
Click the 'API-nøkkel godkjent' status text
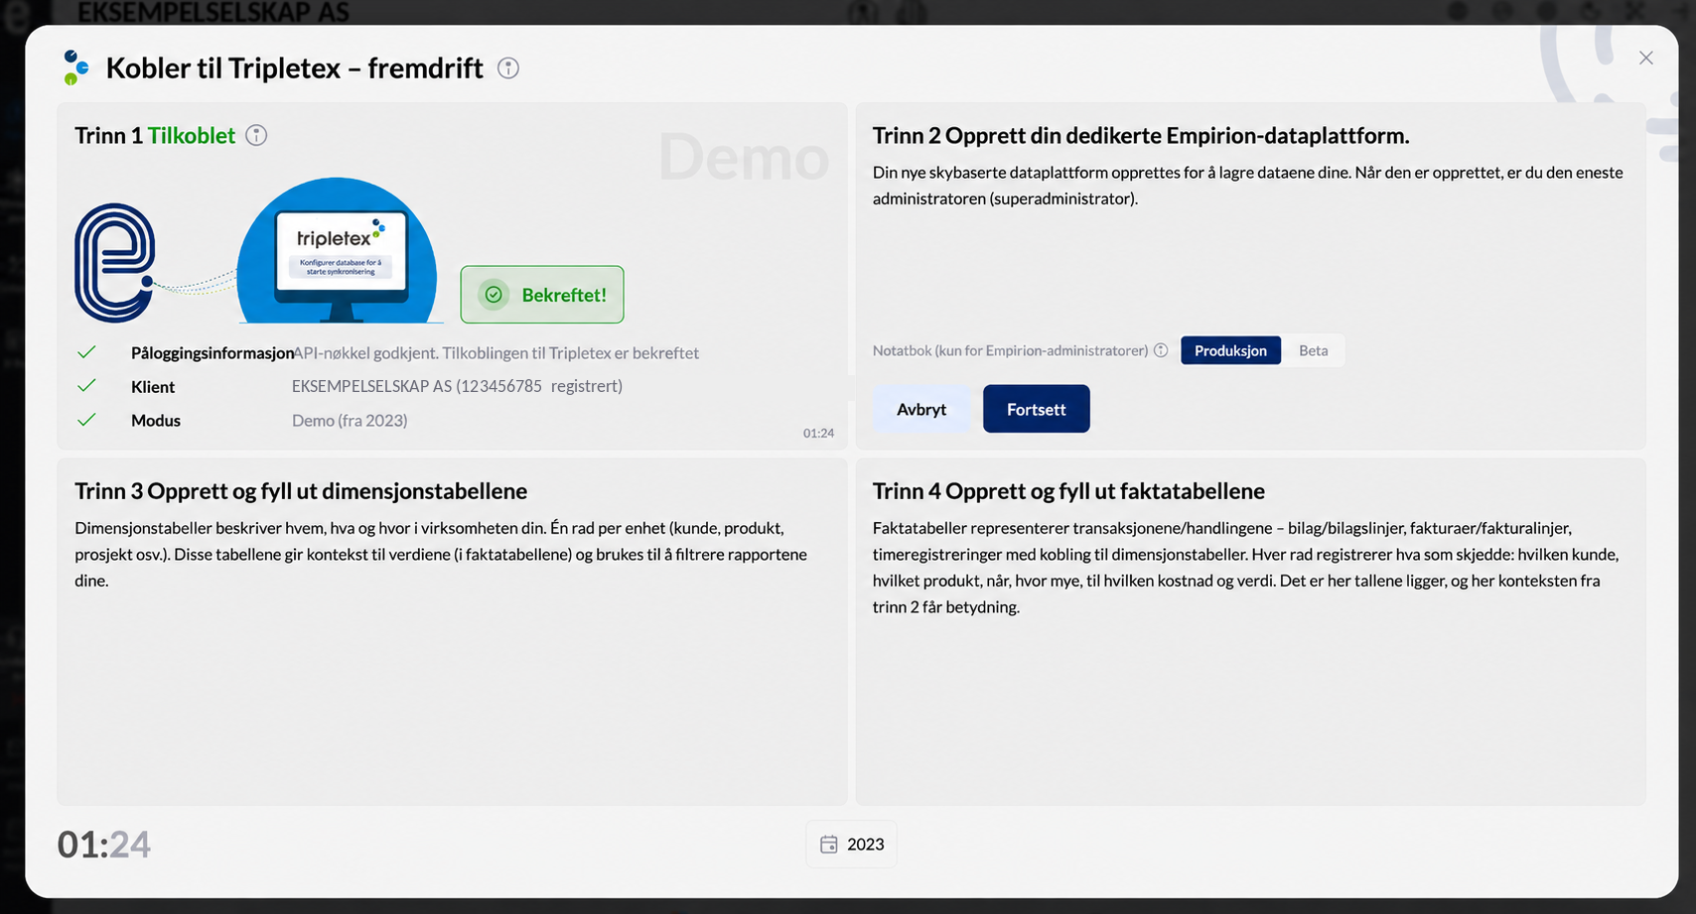click(496, 352)
